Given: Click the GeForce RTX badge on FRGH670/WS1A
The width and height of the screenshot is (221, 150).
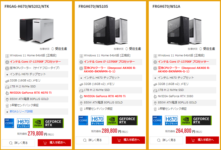Looking at the screenshot, I should tap(196, 120).
